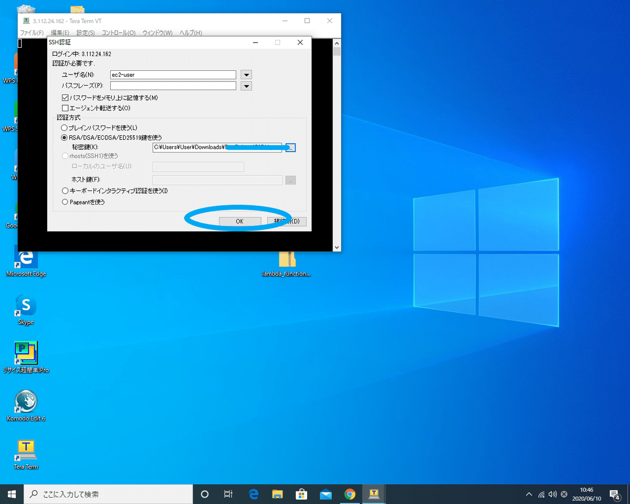Click the Tera Term taskbar button

pyautogui.click(x=374, y=494)
